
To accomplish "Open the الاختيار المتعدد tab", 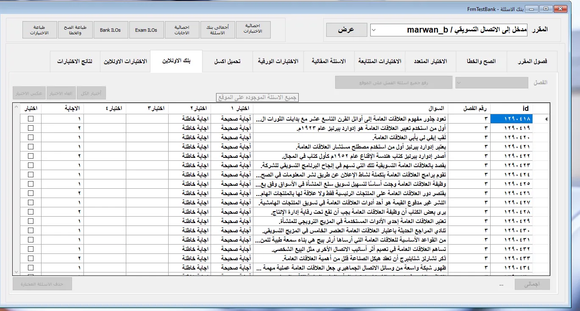I will click(x=430, y=61).
